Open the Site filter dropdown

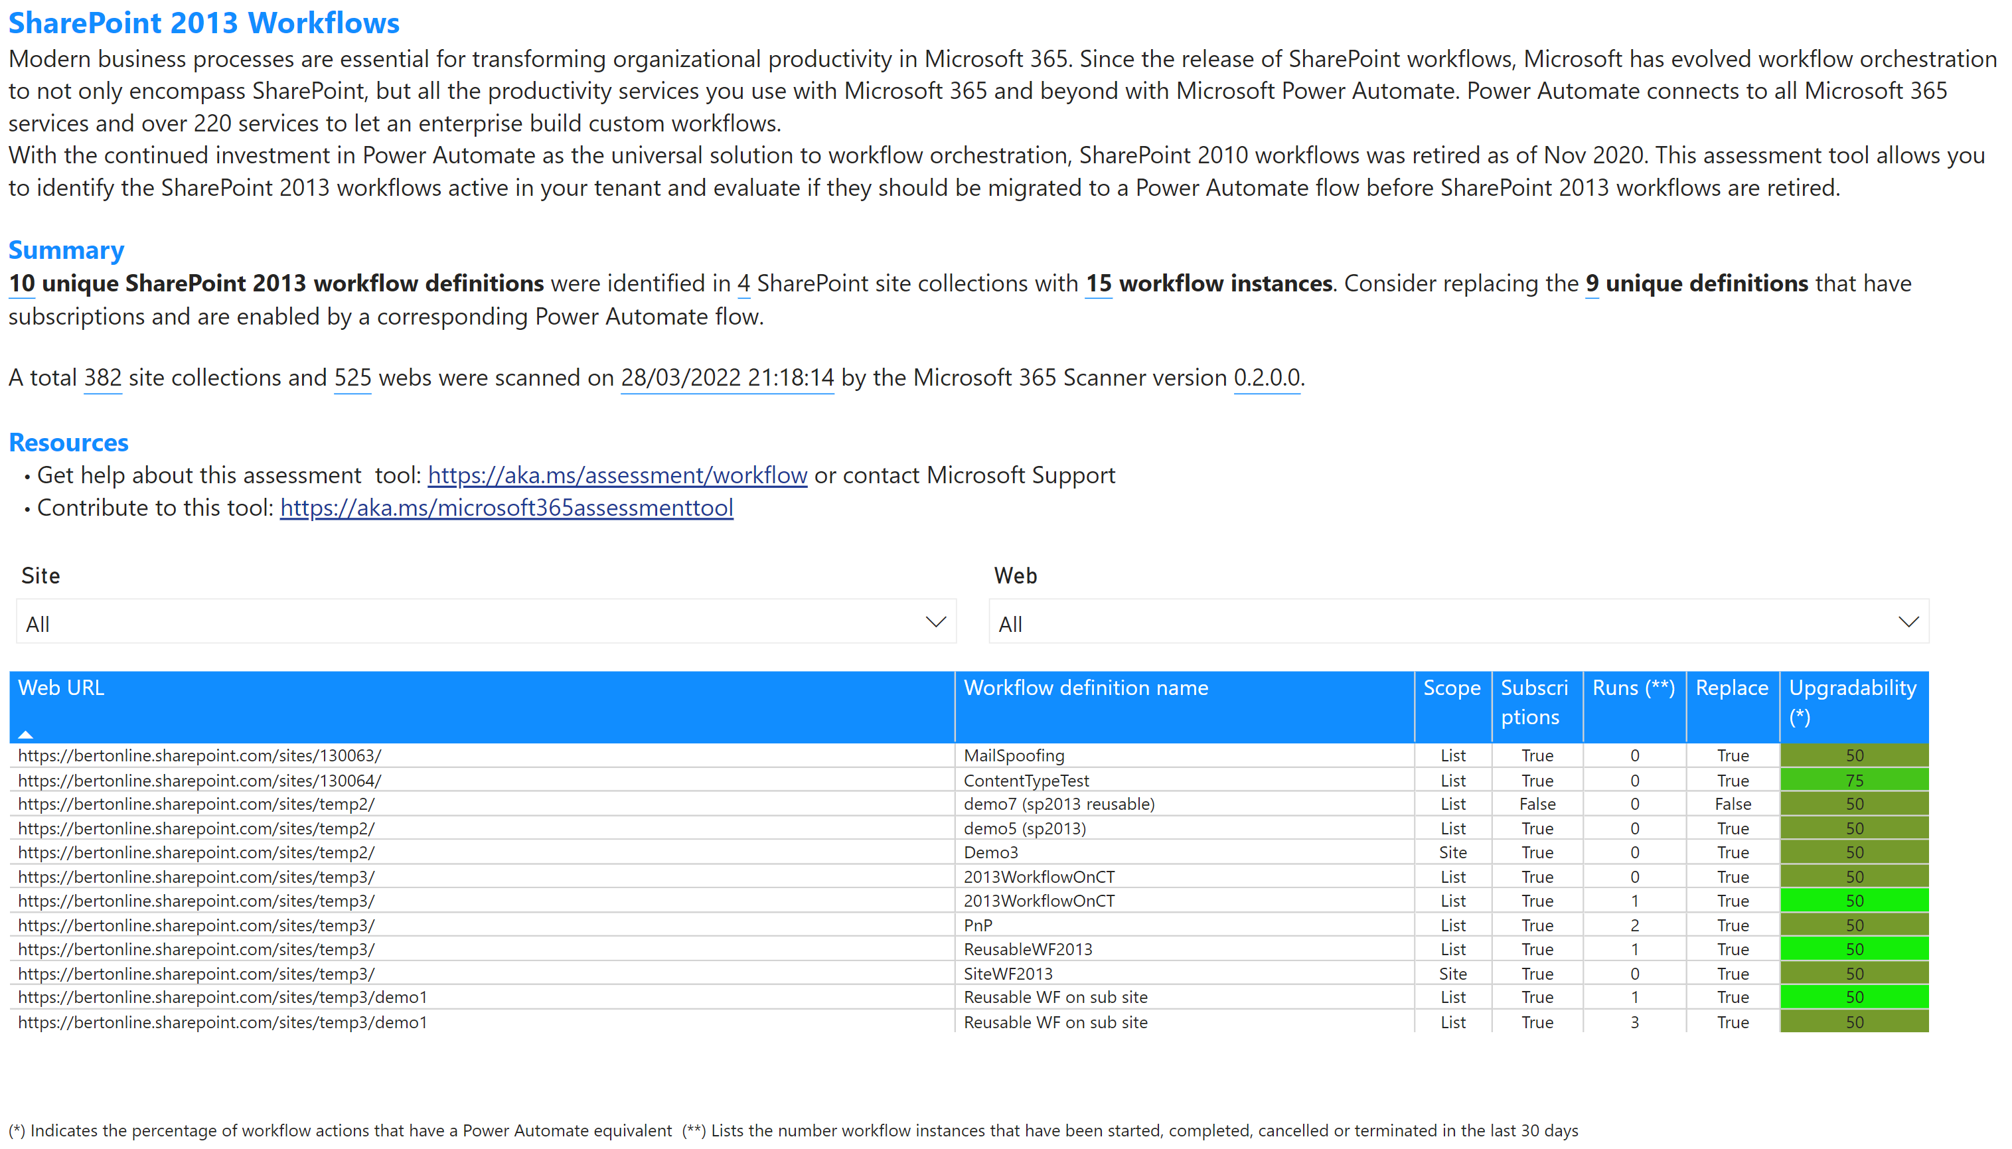[935, 622]
